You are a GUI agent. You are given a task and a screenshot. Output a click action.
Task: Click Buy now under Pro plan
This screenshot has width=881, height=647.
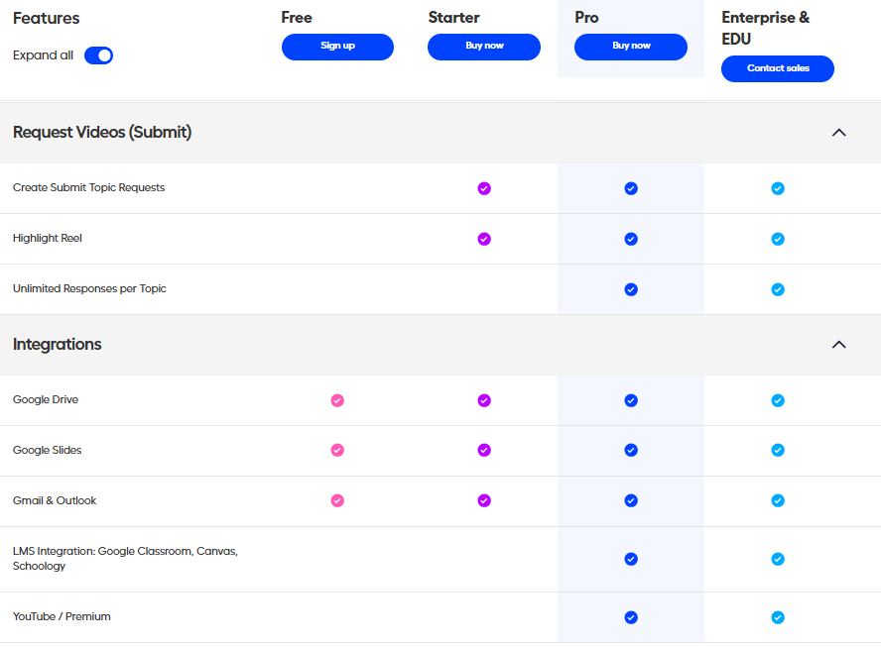631,47
